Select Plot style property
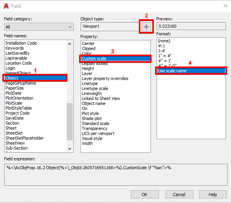Image resolution: width=231 pixels, height=203 pixels. [x=90, y=113]
